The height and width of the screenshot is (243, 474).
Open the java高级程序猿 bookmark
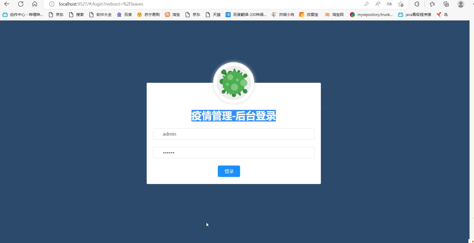[x=415, y=15]
